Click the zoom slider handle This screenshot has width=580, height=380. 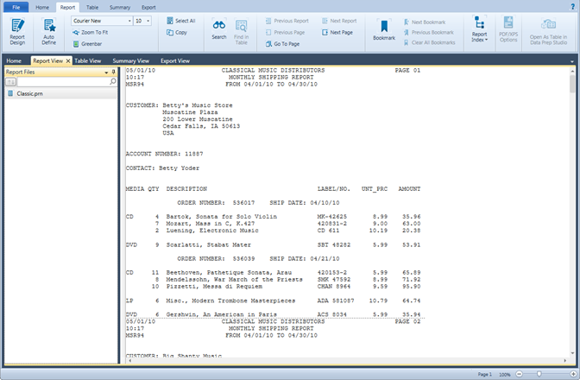click(539, 374)
